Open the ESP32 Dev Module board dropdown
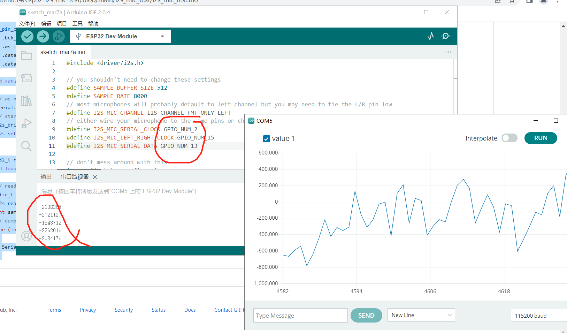Viewport: 567px width, 333px height. click(121, 36)
